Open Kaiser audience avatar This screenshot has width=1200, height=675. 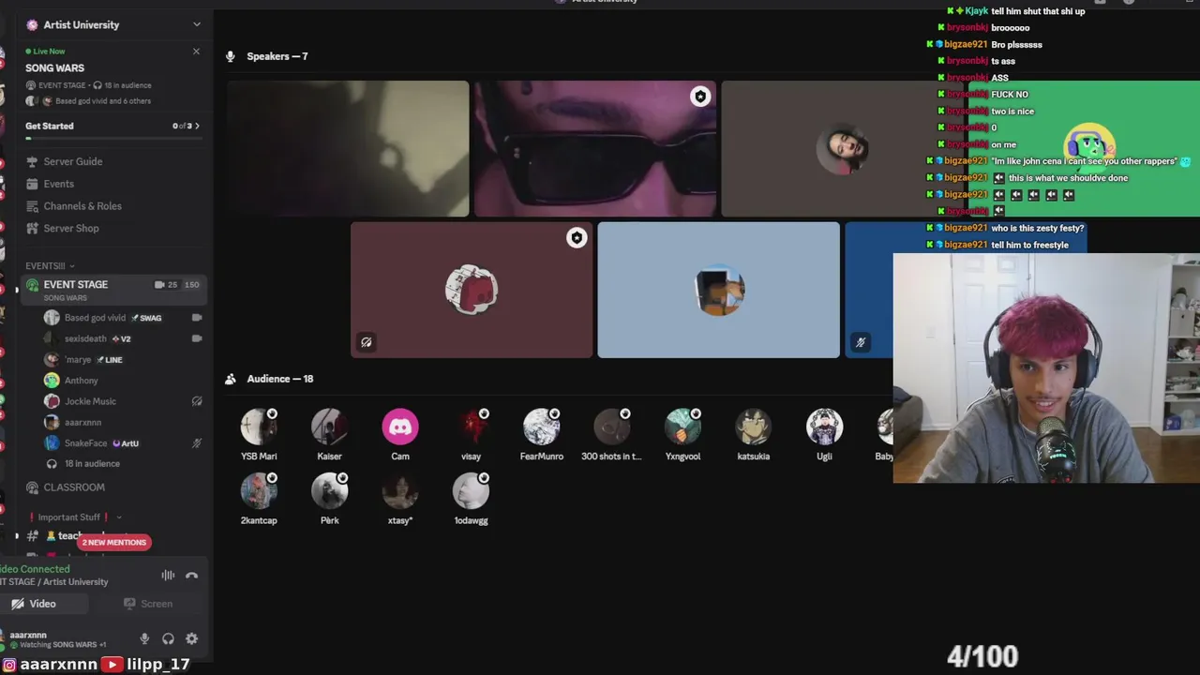[x=329, y=427]
